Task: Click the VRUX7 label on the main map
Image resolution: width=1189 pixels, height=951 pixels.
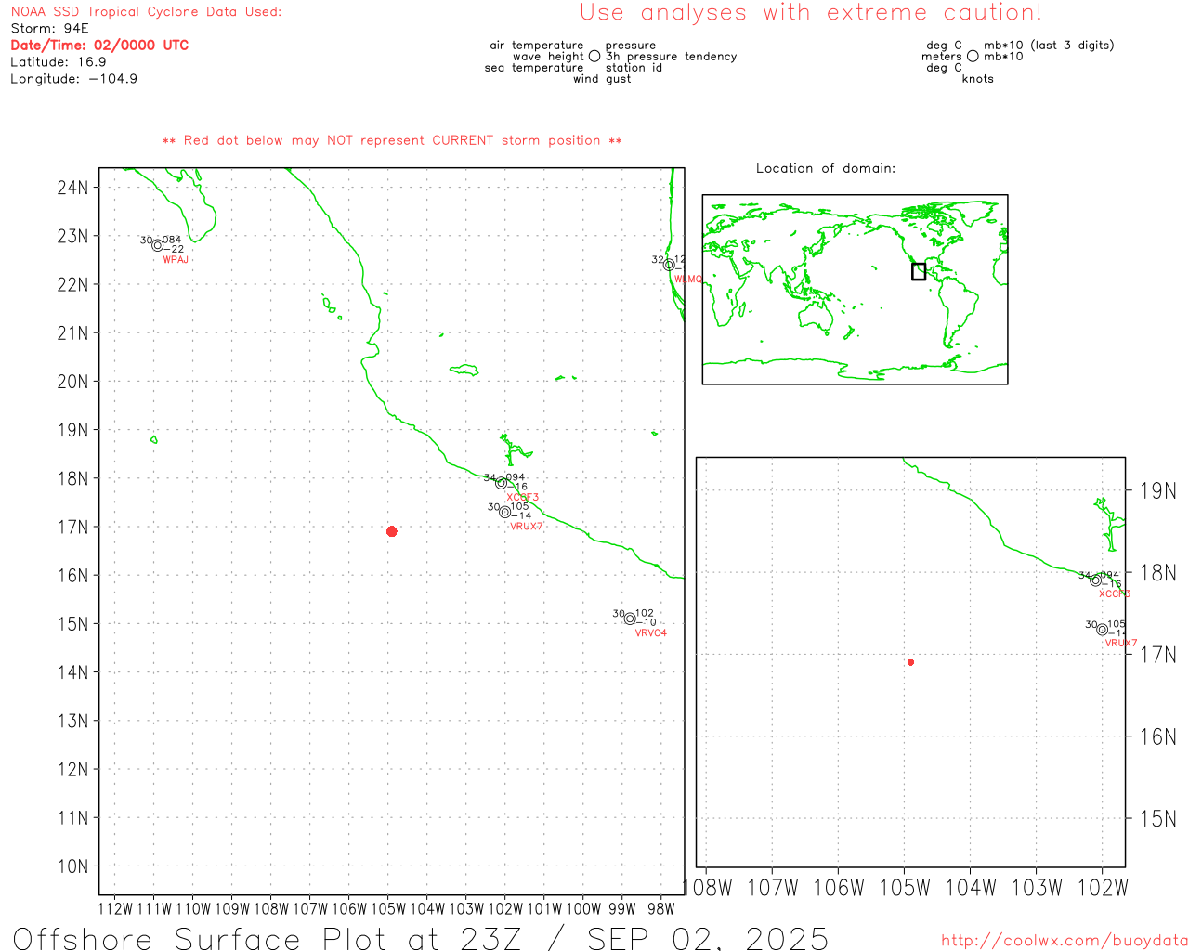Action: click(x=526, y=527)
